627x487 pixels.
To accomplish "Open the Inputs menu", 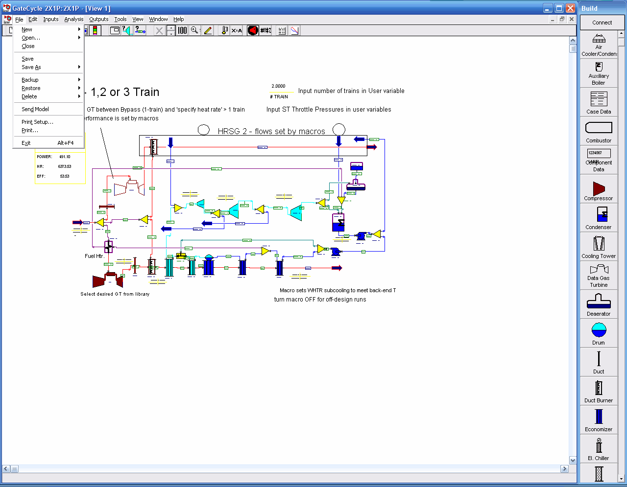I will tap(51, 19).
